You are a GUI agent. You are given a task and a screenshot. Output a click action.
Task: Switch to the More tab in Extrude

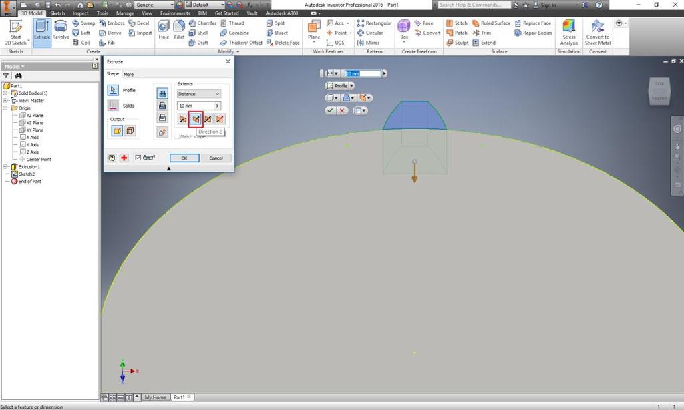129,75
